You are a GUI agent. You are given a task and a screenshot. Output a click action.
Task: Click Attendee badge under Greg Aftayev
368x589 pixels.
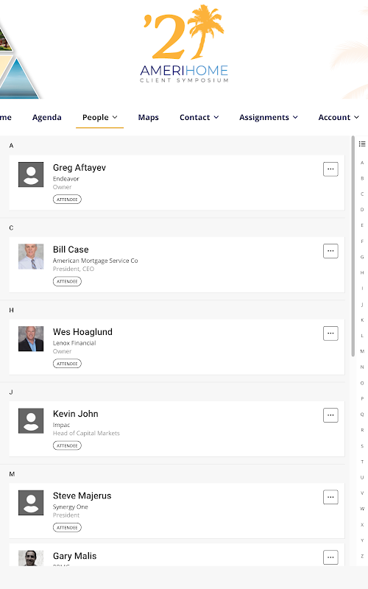point(67,200)
